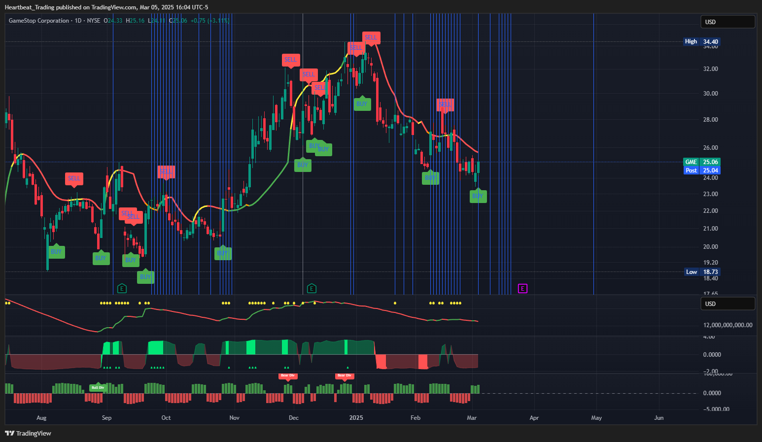Click the GameStop Corporation symbol title
762x442 pixels.
coord(39,21)
